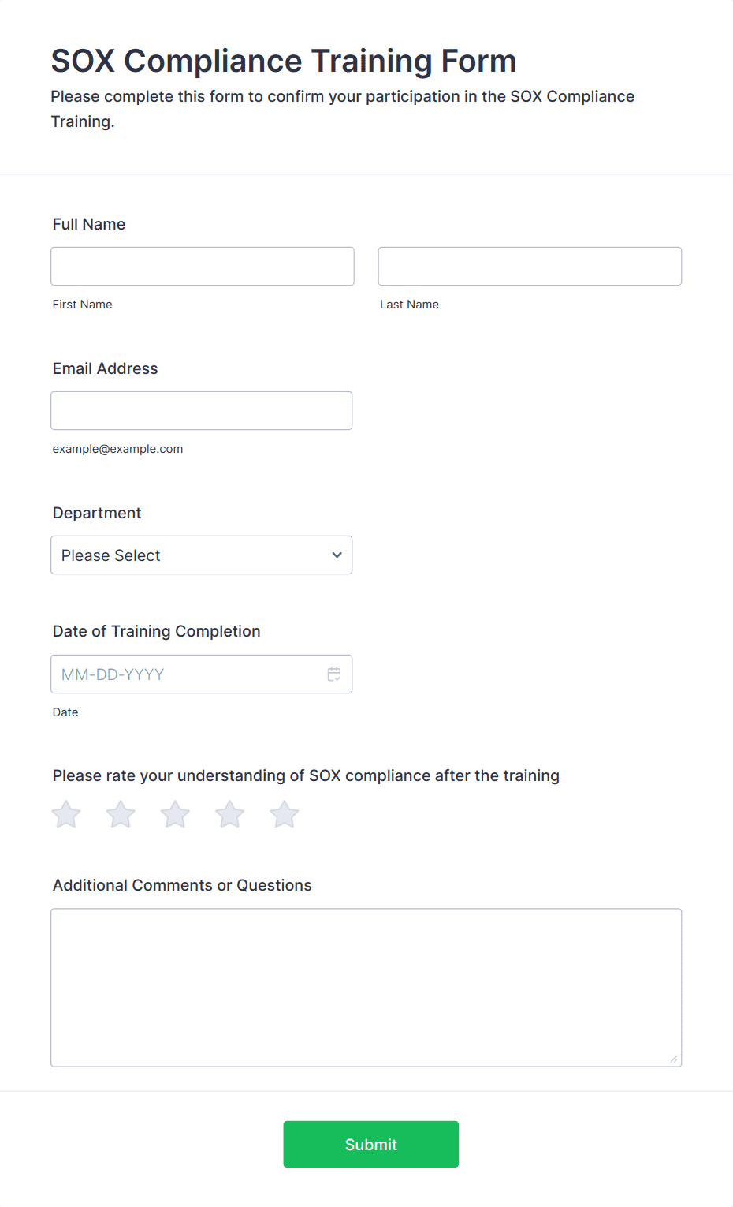Screen dimensions: 733x1207
Task: Click the MM-DD-YYYY date field
Action: click(x=202, y=674)
